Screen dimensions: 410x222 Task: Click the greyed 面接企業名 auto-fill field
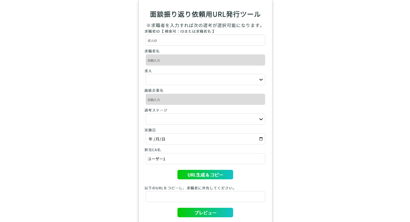(x=205, y=99)
